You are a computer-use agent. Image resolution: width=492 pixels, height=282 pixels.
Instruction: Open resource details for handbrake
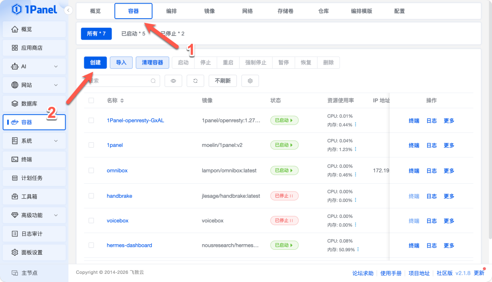(355, 200)
